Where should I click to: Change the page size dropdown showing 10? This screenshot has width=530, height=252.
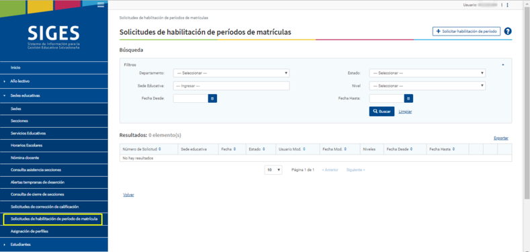pos(273,170)
